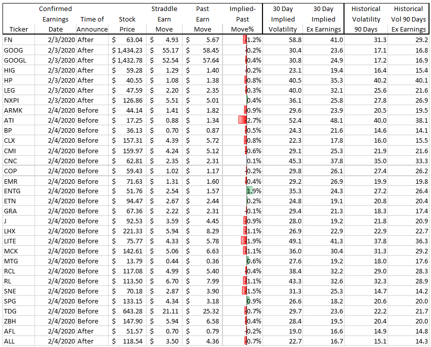
Task: Select the ATI ticker cell
Action: (x=18, y=121)
